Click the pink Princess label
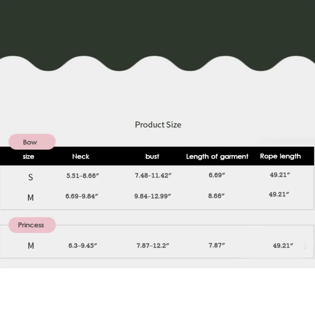The image size is (315, 315). click(x=31, y=225)
